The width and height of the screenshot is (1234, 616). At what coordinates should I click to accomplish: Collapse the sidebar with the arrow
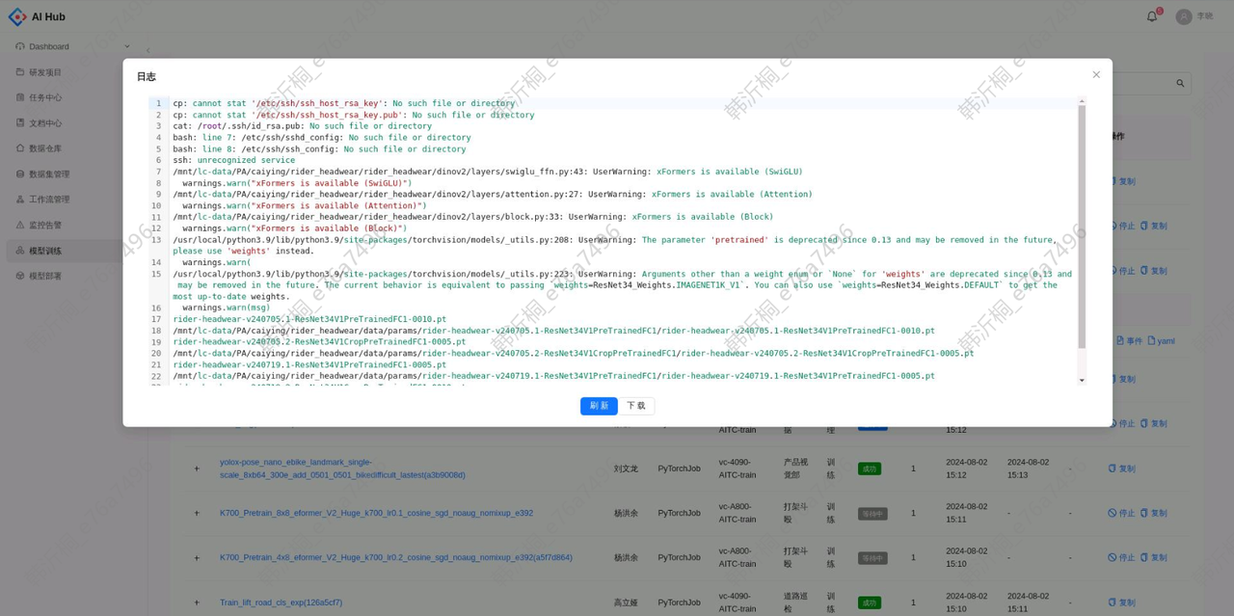click(148, 50)
